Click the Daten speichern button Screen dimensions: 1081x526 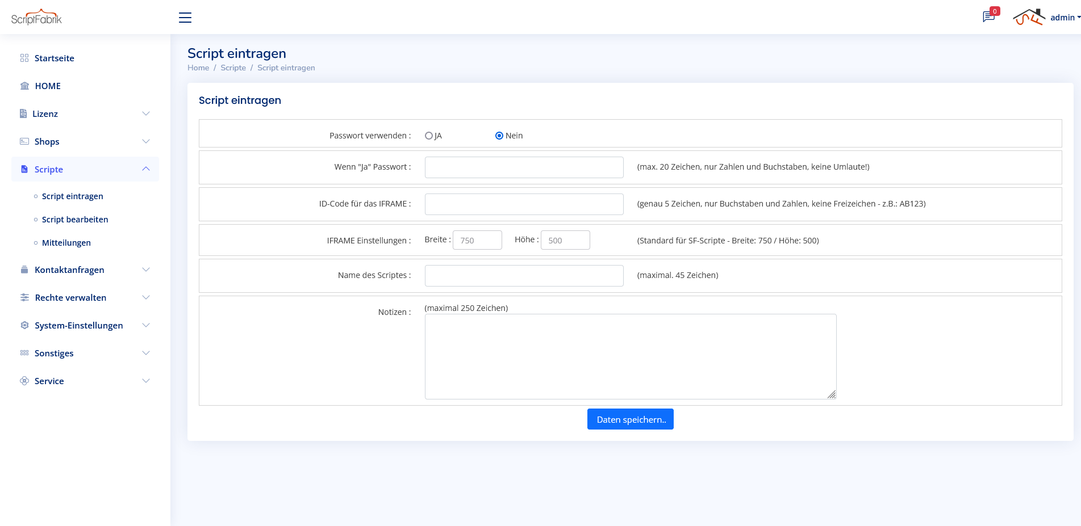pos(631,419)
